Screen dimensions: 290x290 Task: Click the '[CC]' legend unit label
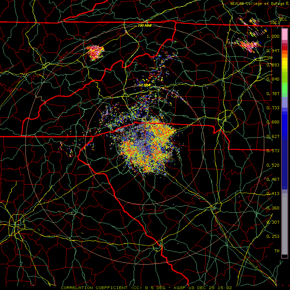275,23
